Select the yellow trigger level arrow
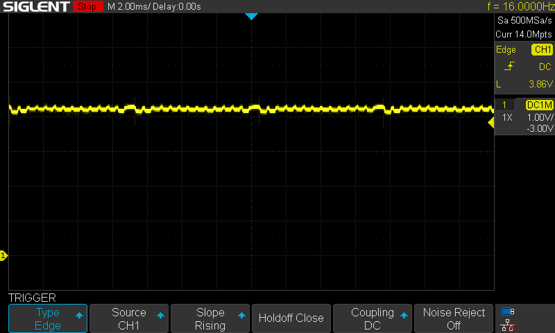 (x=491, y=123)
